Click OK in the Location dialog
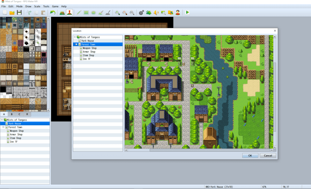 250,155
